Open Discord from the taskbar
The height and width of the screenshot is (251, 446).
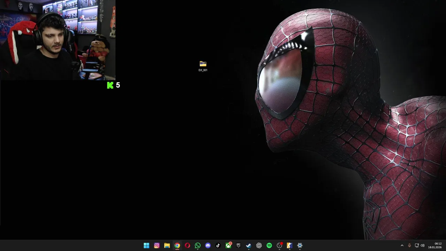click(208, 245)
